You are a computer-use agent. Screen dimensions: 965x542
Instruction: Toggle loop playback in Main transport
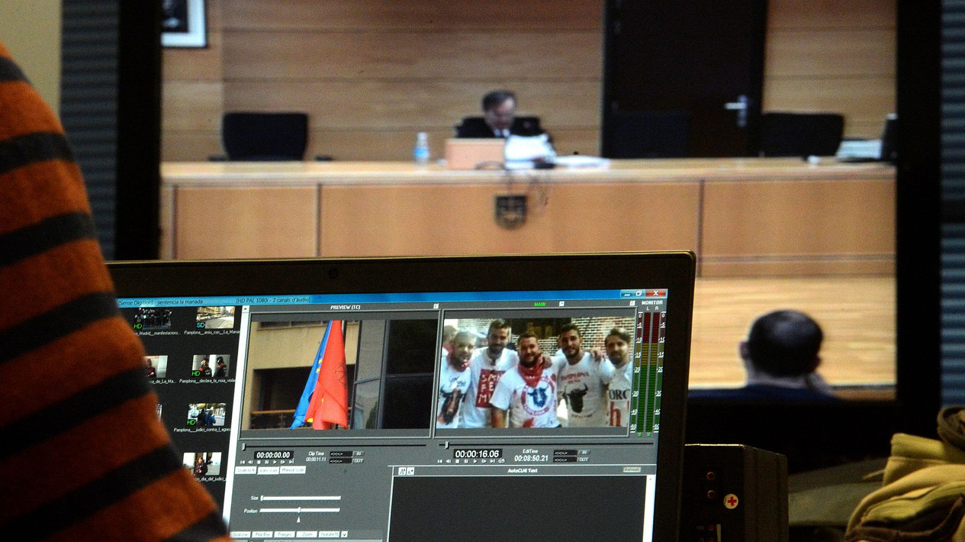[502, 461]
